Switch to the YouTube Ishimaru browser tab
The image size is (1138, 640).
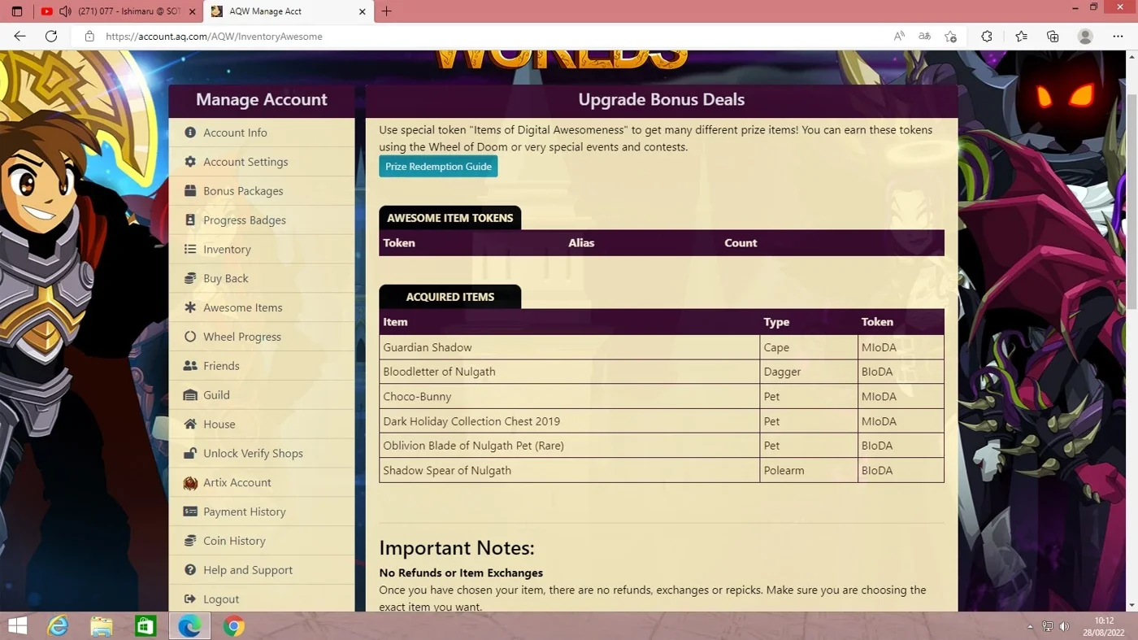point(118,11)
